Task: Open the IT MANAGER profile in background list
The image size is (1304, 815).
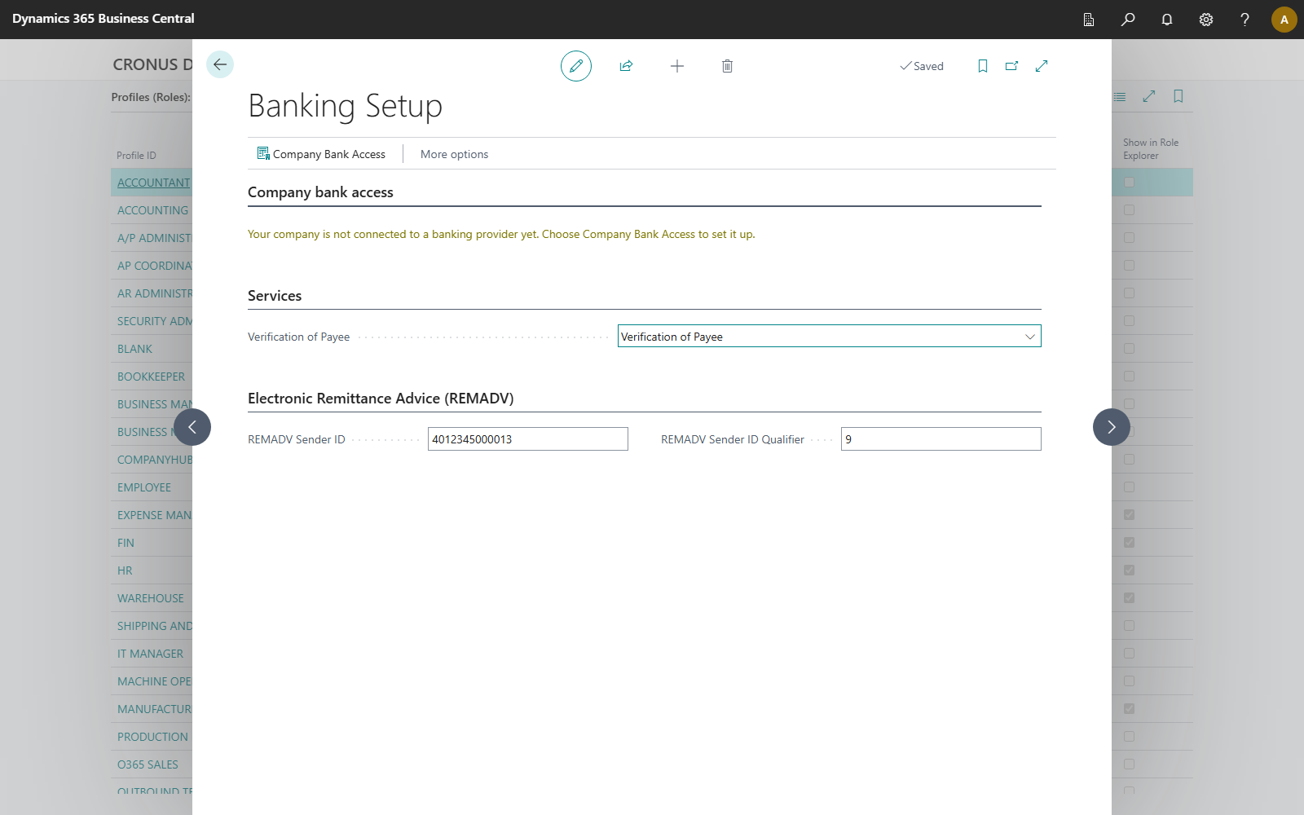Action: coord(151,654)
